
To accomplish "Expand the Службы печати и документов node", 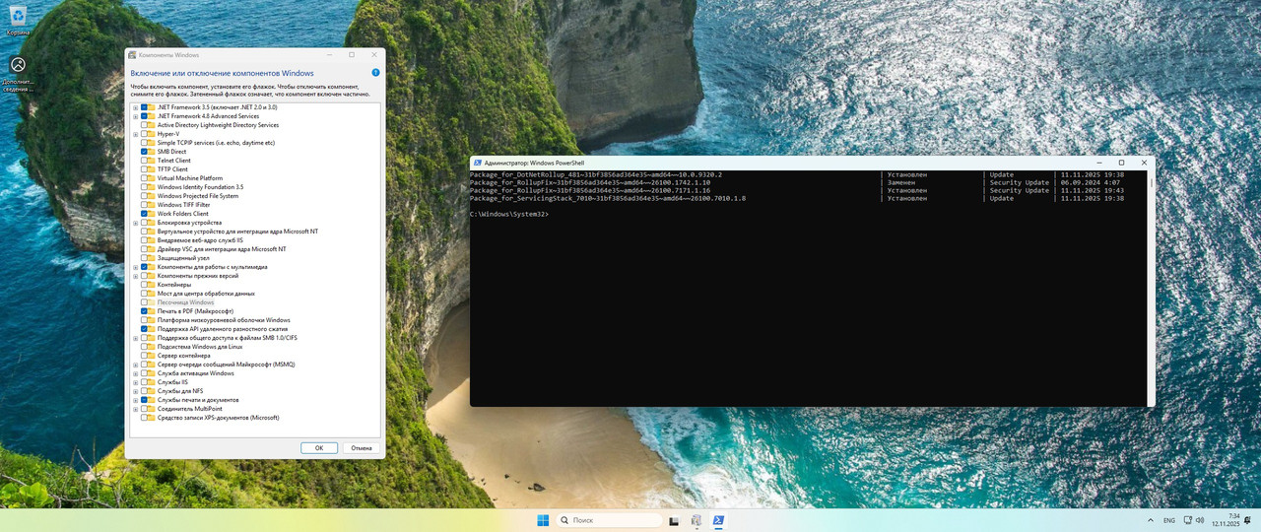I will pyautogui.click(x=135, y=400).
